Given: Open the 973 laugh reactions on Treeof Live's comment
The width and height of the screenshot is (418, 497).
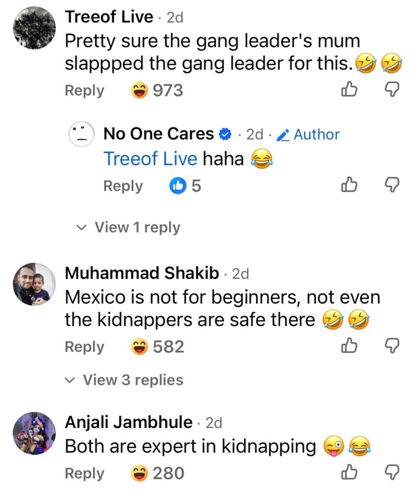Looking at the screenshot, I should pyautogui.click(x=157, y=90).
